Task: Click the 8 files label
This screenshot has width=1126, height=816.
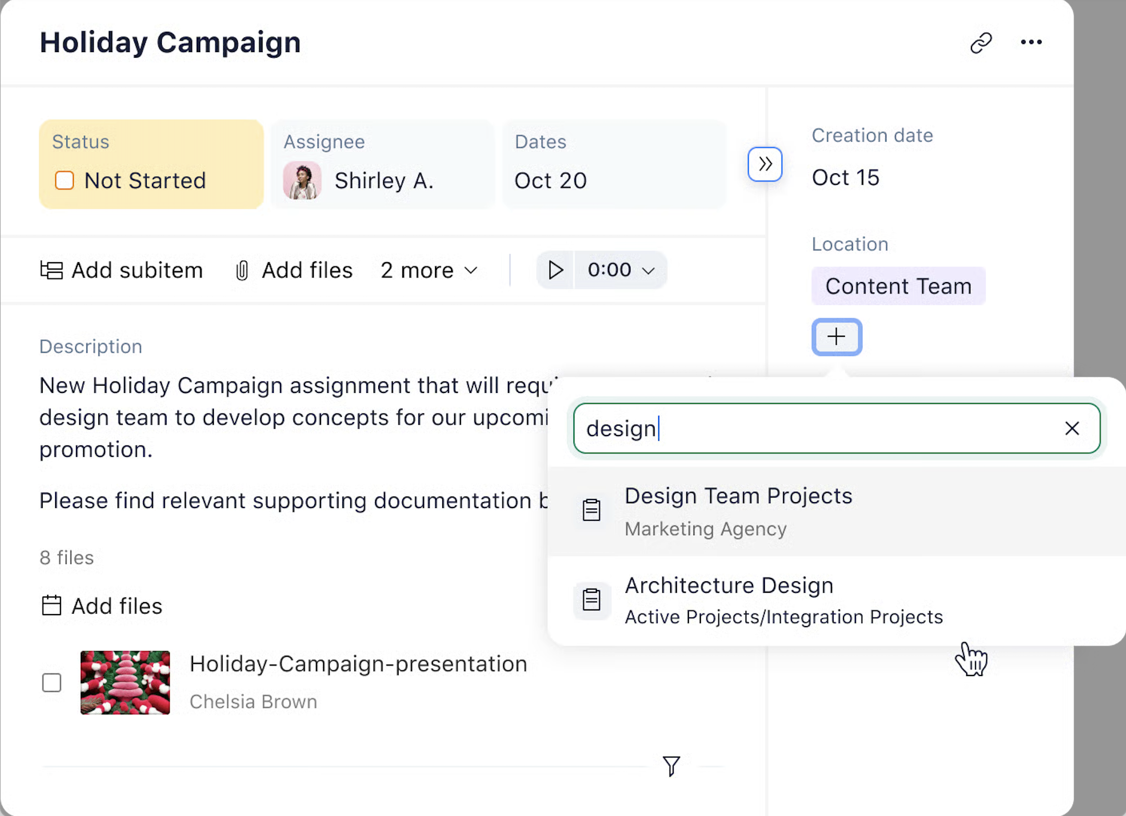Action: click(x=67, y=558)
